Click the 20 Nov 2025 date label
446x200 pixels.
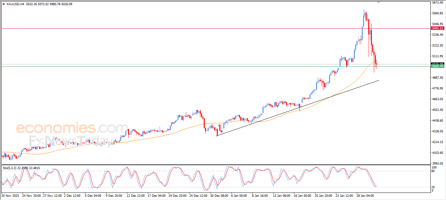pyautogui.click(x=10, y=196)
